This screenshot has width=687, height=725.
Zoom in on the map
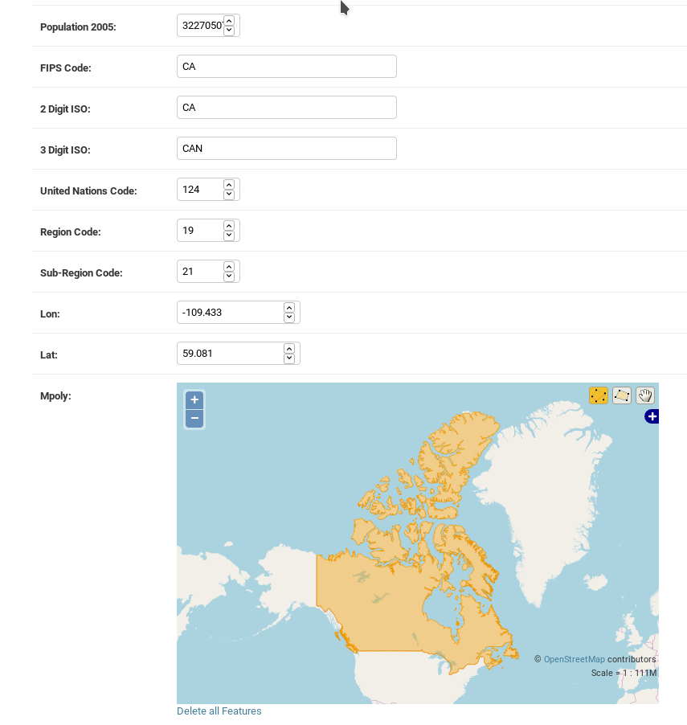point(194,399)
